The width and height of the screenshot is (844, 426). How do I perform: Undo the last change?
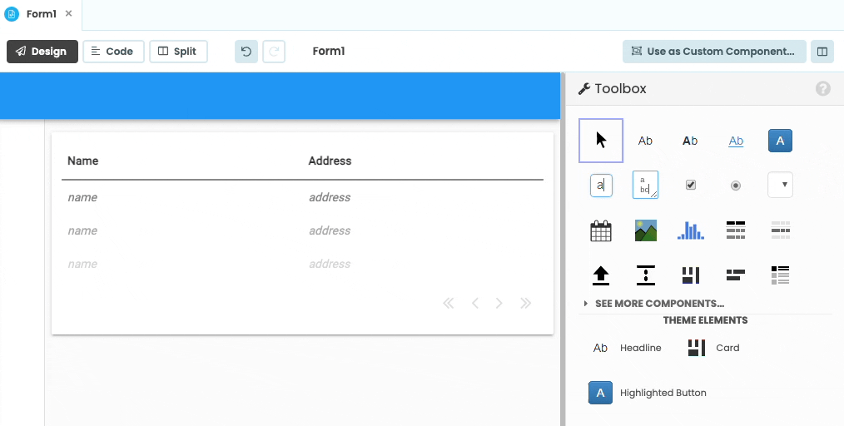coord(246,52)
